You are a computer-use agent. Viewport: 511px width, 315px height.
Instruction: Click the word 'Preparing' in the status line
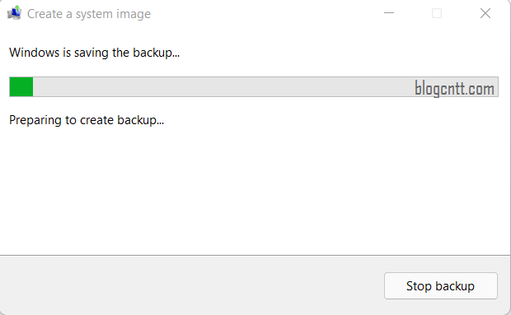pyautogui.click(x=35, y=120)
